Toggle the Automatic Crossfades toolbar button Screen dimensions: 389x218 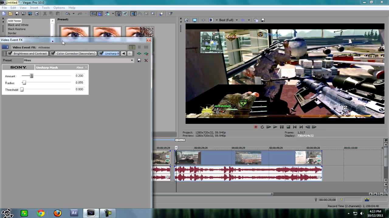click(x=100, y=14)
